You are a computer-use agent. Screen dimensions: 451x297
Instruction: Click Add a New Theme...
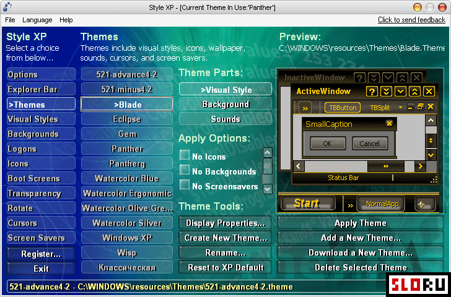[361, 238]
